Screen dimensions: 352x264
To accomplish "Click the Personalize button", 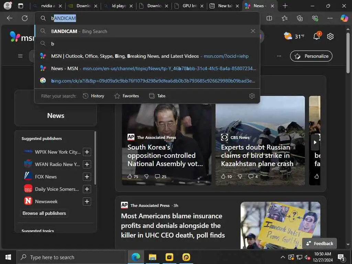I will (311, 56).
